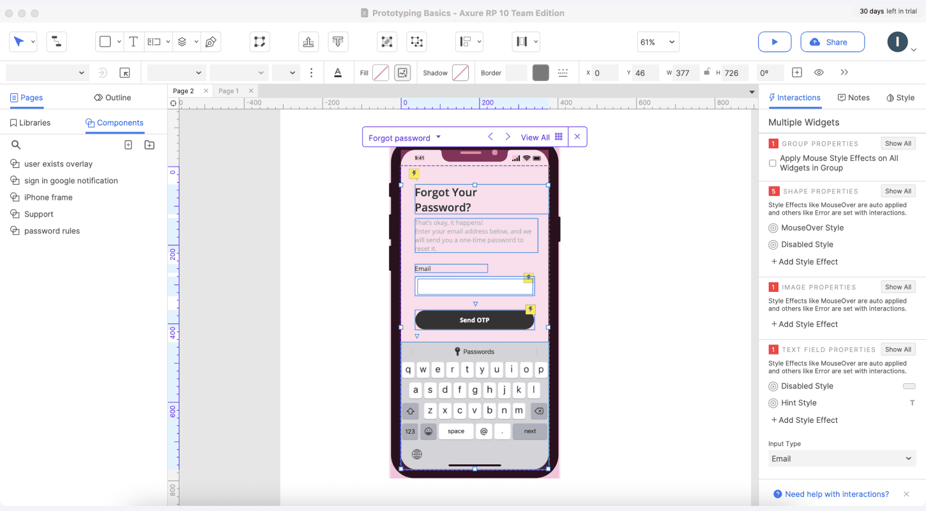Open the zoom level dropdown showing 61%
926x511 pixels.
[657, 42]
